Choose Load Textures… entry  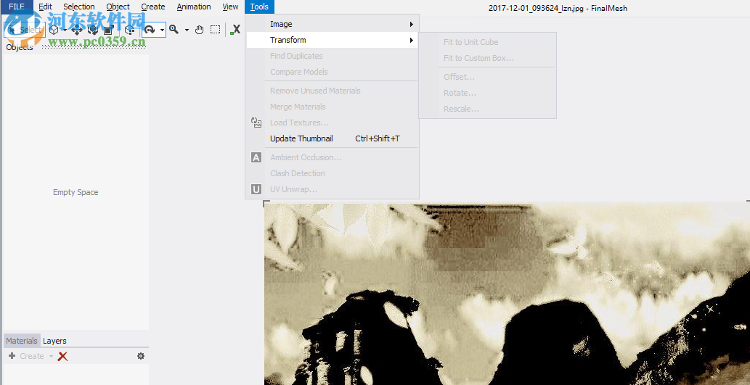click(332, 123)
